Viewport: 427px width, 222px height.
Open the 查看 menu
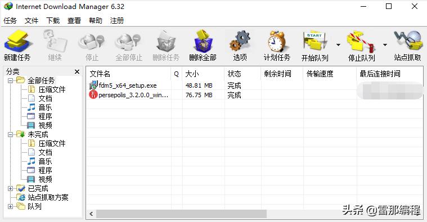(x=74, y=20)
